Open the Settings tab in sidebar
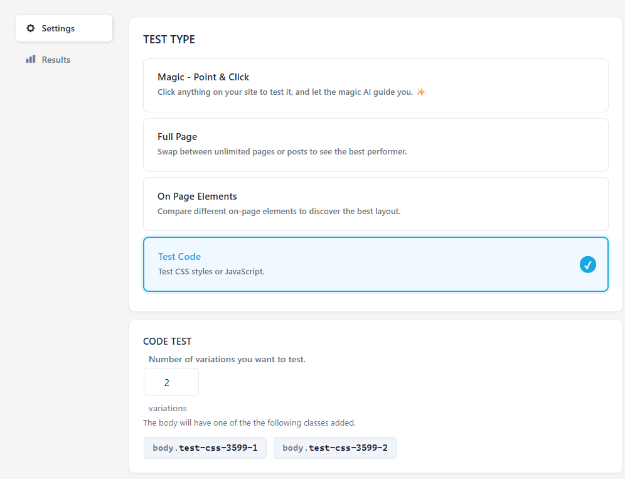Image resolution: width=625 pixels, height=479 pixels. coord(64,28)
